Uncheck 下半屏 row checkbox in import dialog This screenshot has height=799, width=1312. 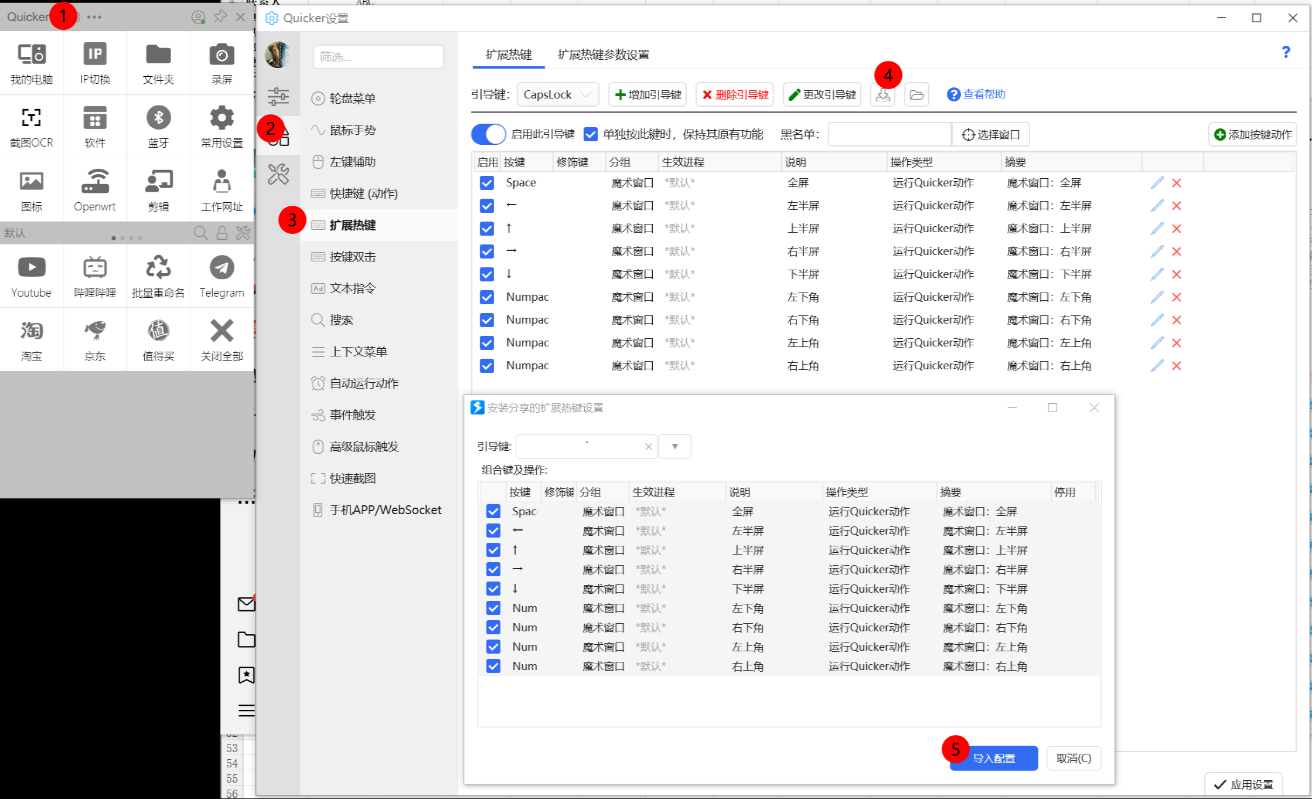[x=493, y=589]
